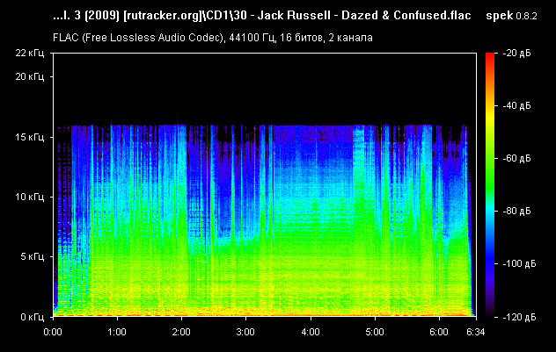The image size is (556, 352).
Task: Click the '6:34' end time label
Action: point(476,332)
